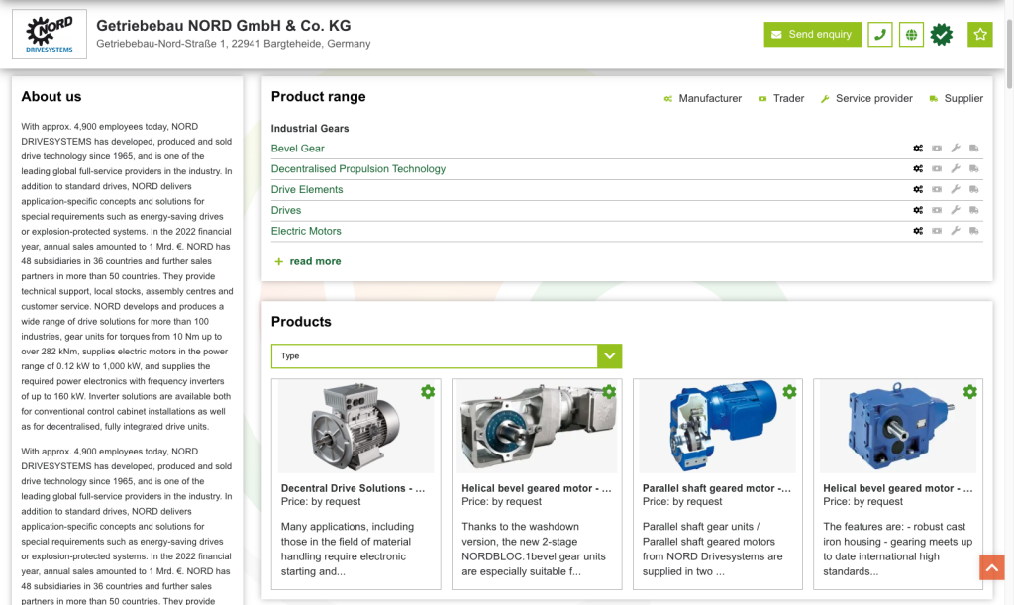Click the Type dropdown green chevron

pyautogui.click(x=610, y=356)
